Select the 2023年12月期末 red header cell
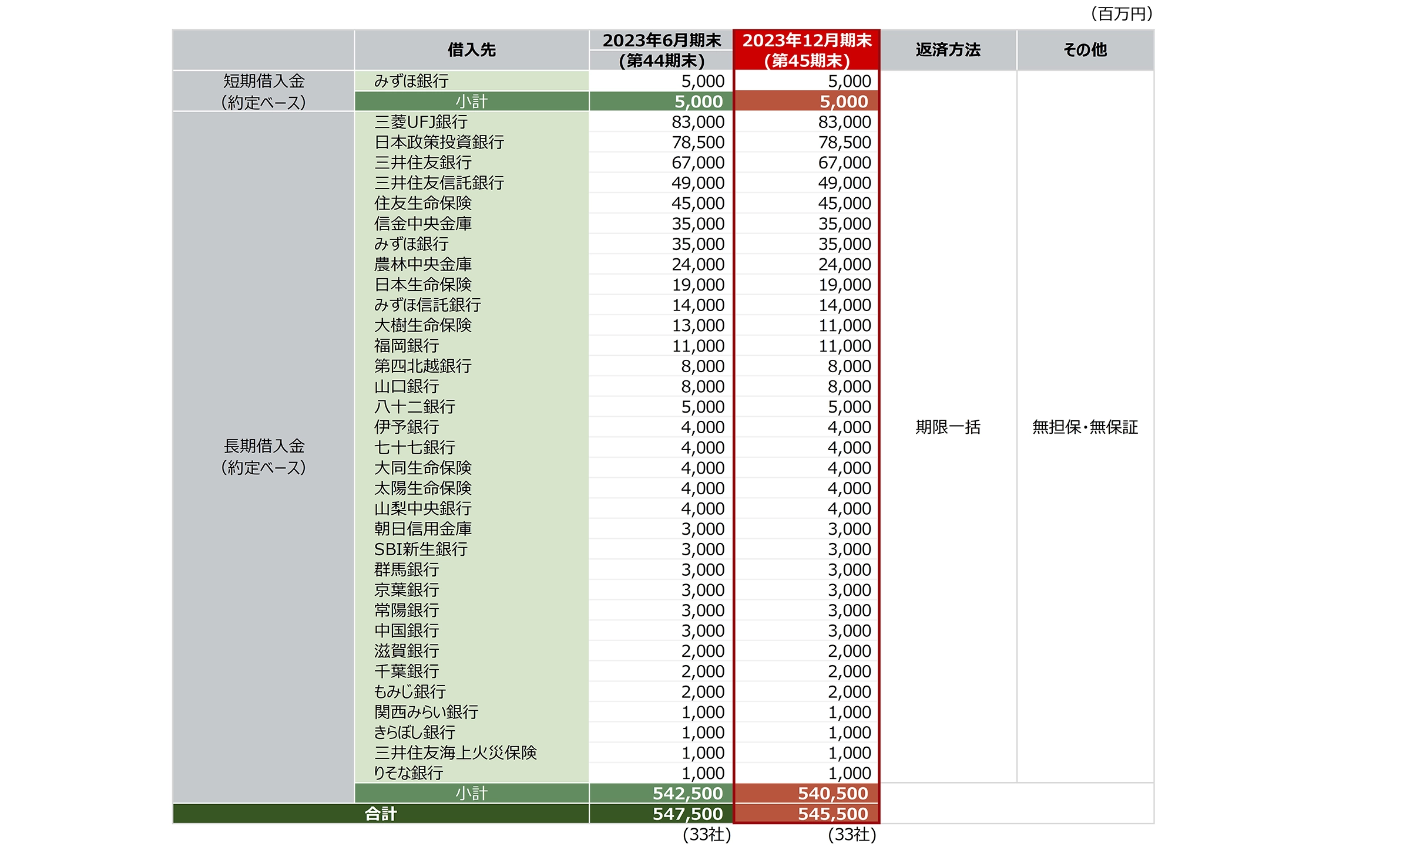This screenshot has height=847, width=1410. (x=807, y=41)
